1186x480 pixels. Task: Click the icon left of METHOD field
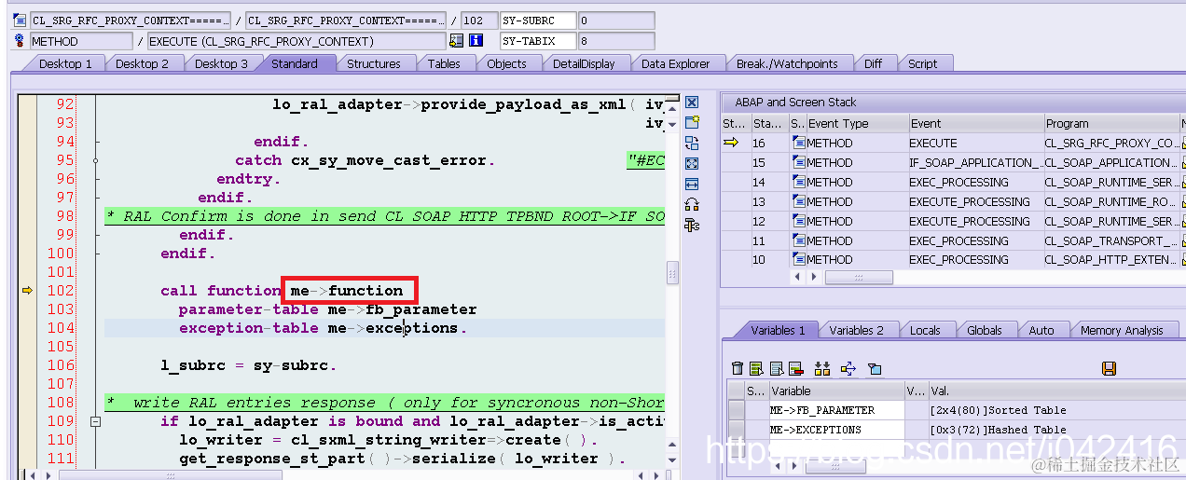[x=20, y=40]
